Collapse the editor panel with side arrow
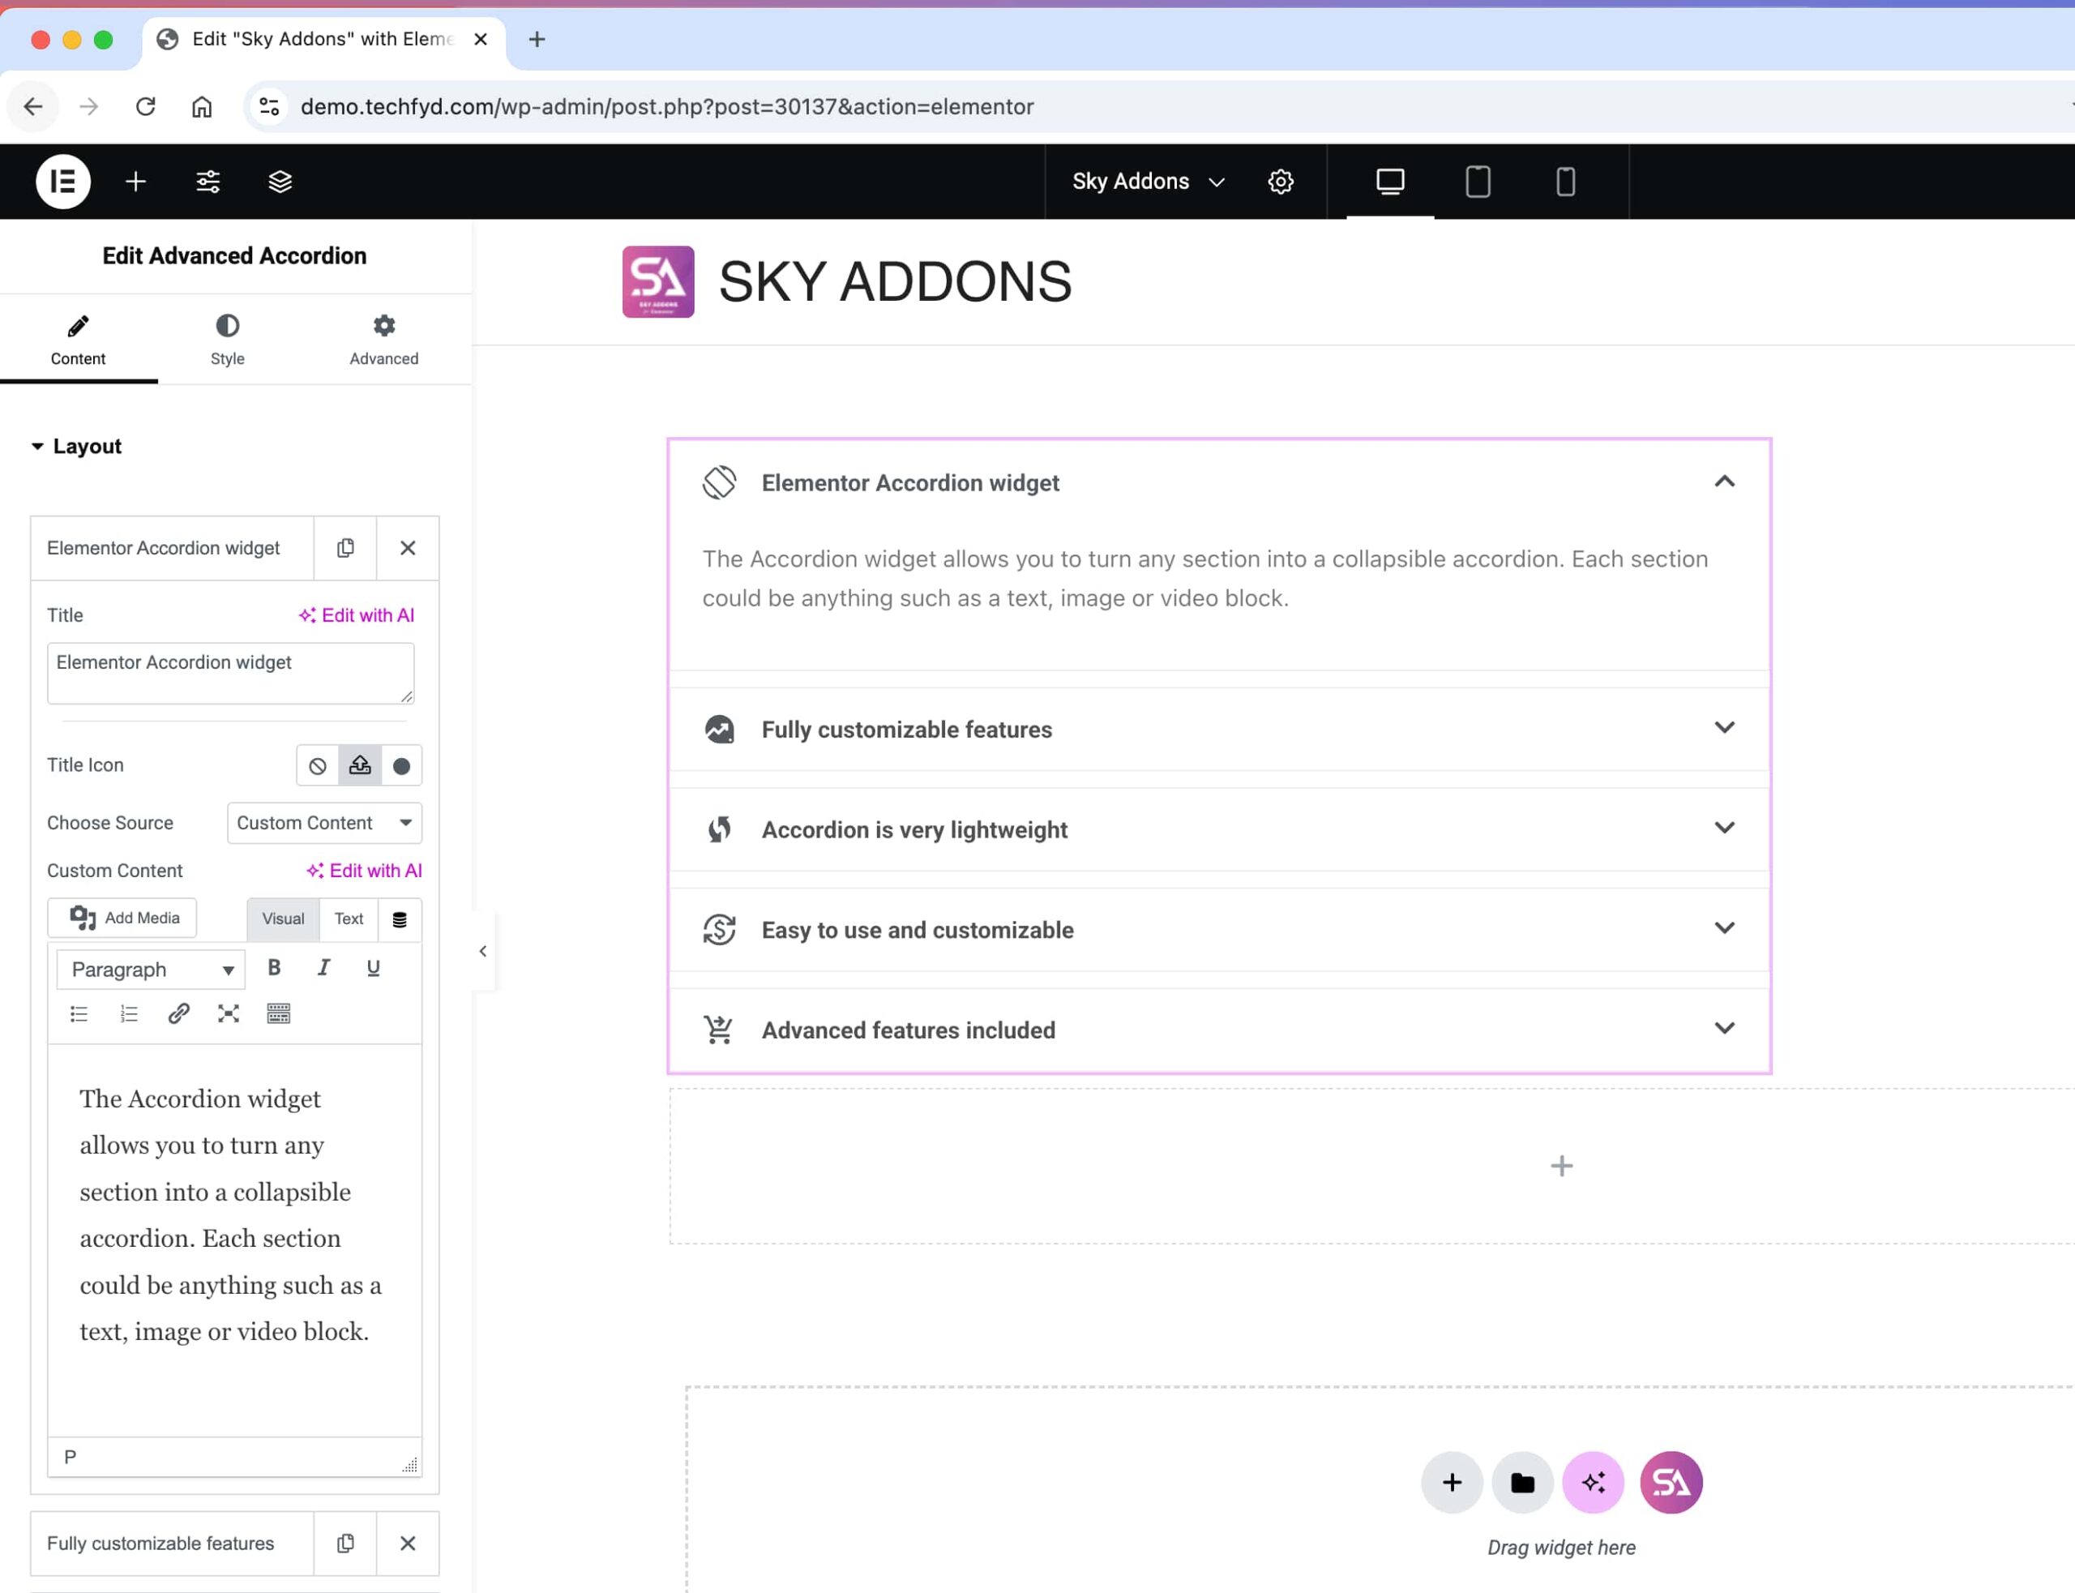 [482, 951]
